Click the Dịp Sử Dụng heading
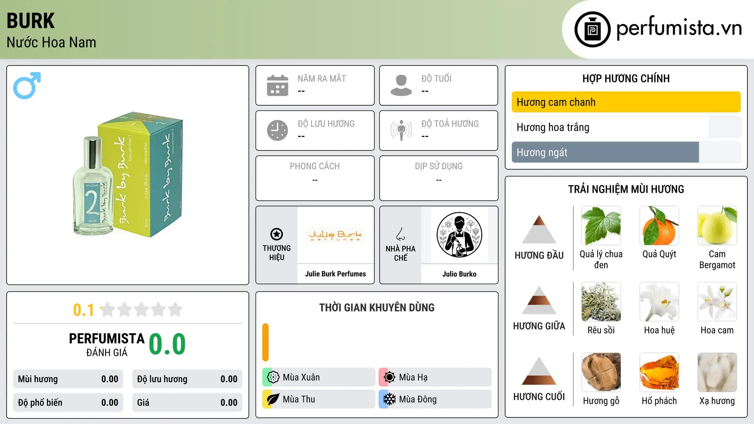Screen dimensions: 754x424 pyautogui.click(x=439, y=166)
